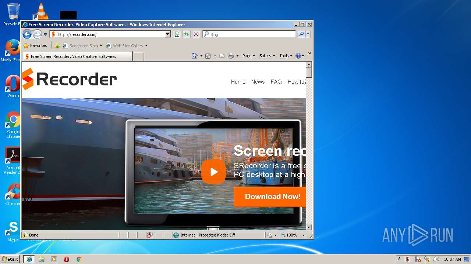Click the magnifier Search button
471x264 pixels.
301,34
